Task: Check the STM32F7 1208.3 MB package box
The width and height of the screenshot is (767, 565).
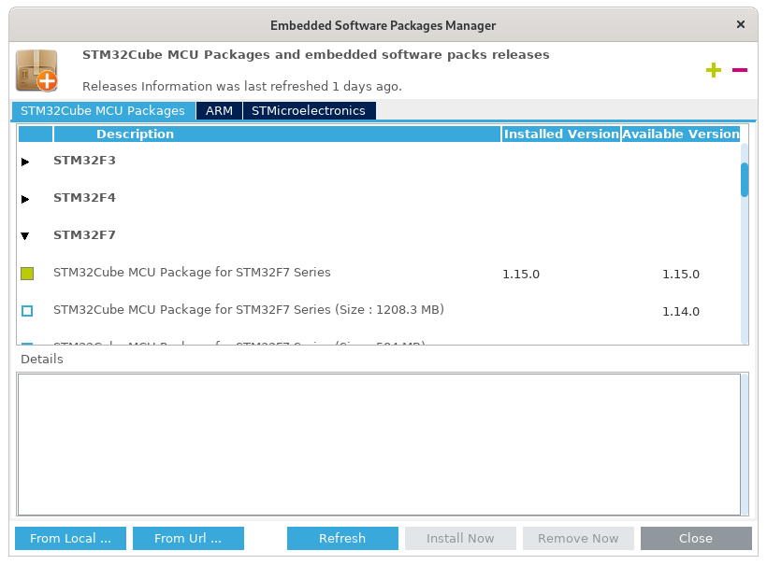Action: (x=27, y=311)
